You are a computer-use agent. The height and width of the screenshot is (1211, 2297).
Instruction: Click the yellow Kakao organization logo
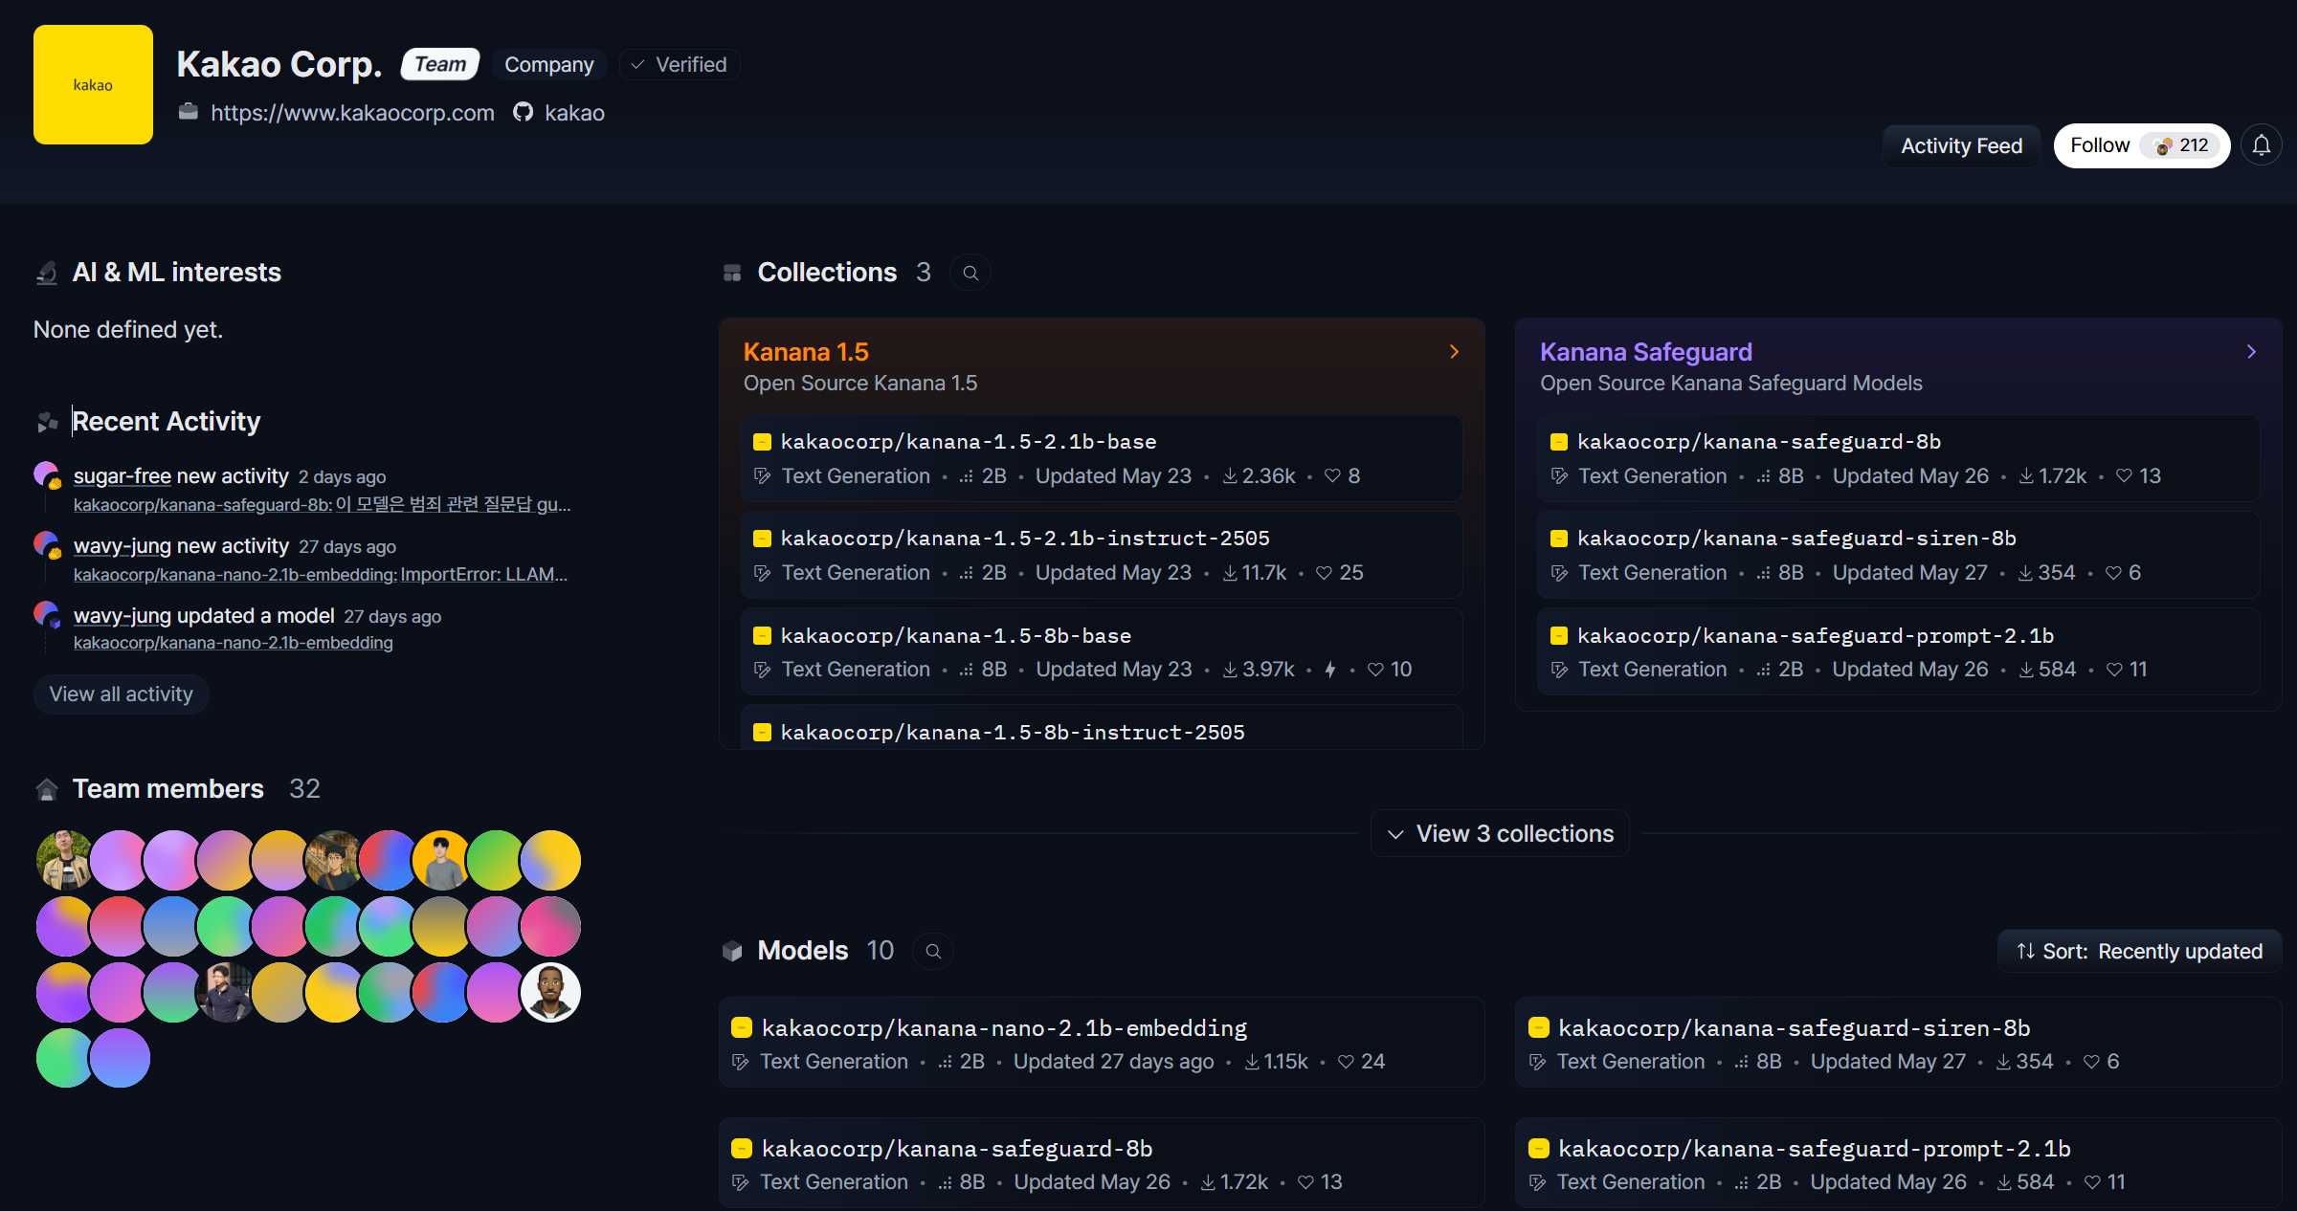(x=93, y=85)
